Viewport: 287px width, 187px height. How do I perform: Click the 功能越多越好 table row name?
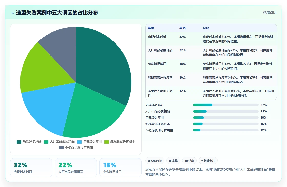click(157, 37)
